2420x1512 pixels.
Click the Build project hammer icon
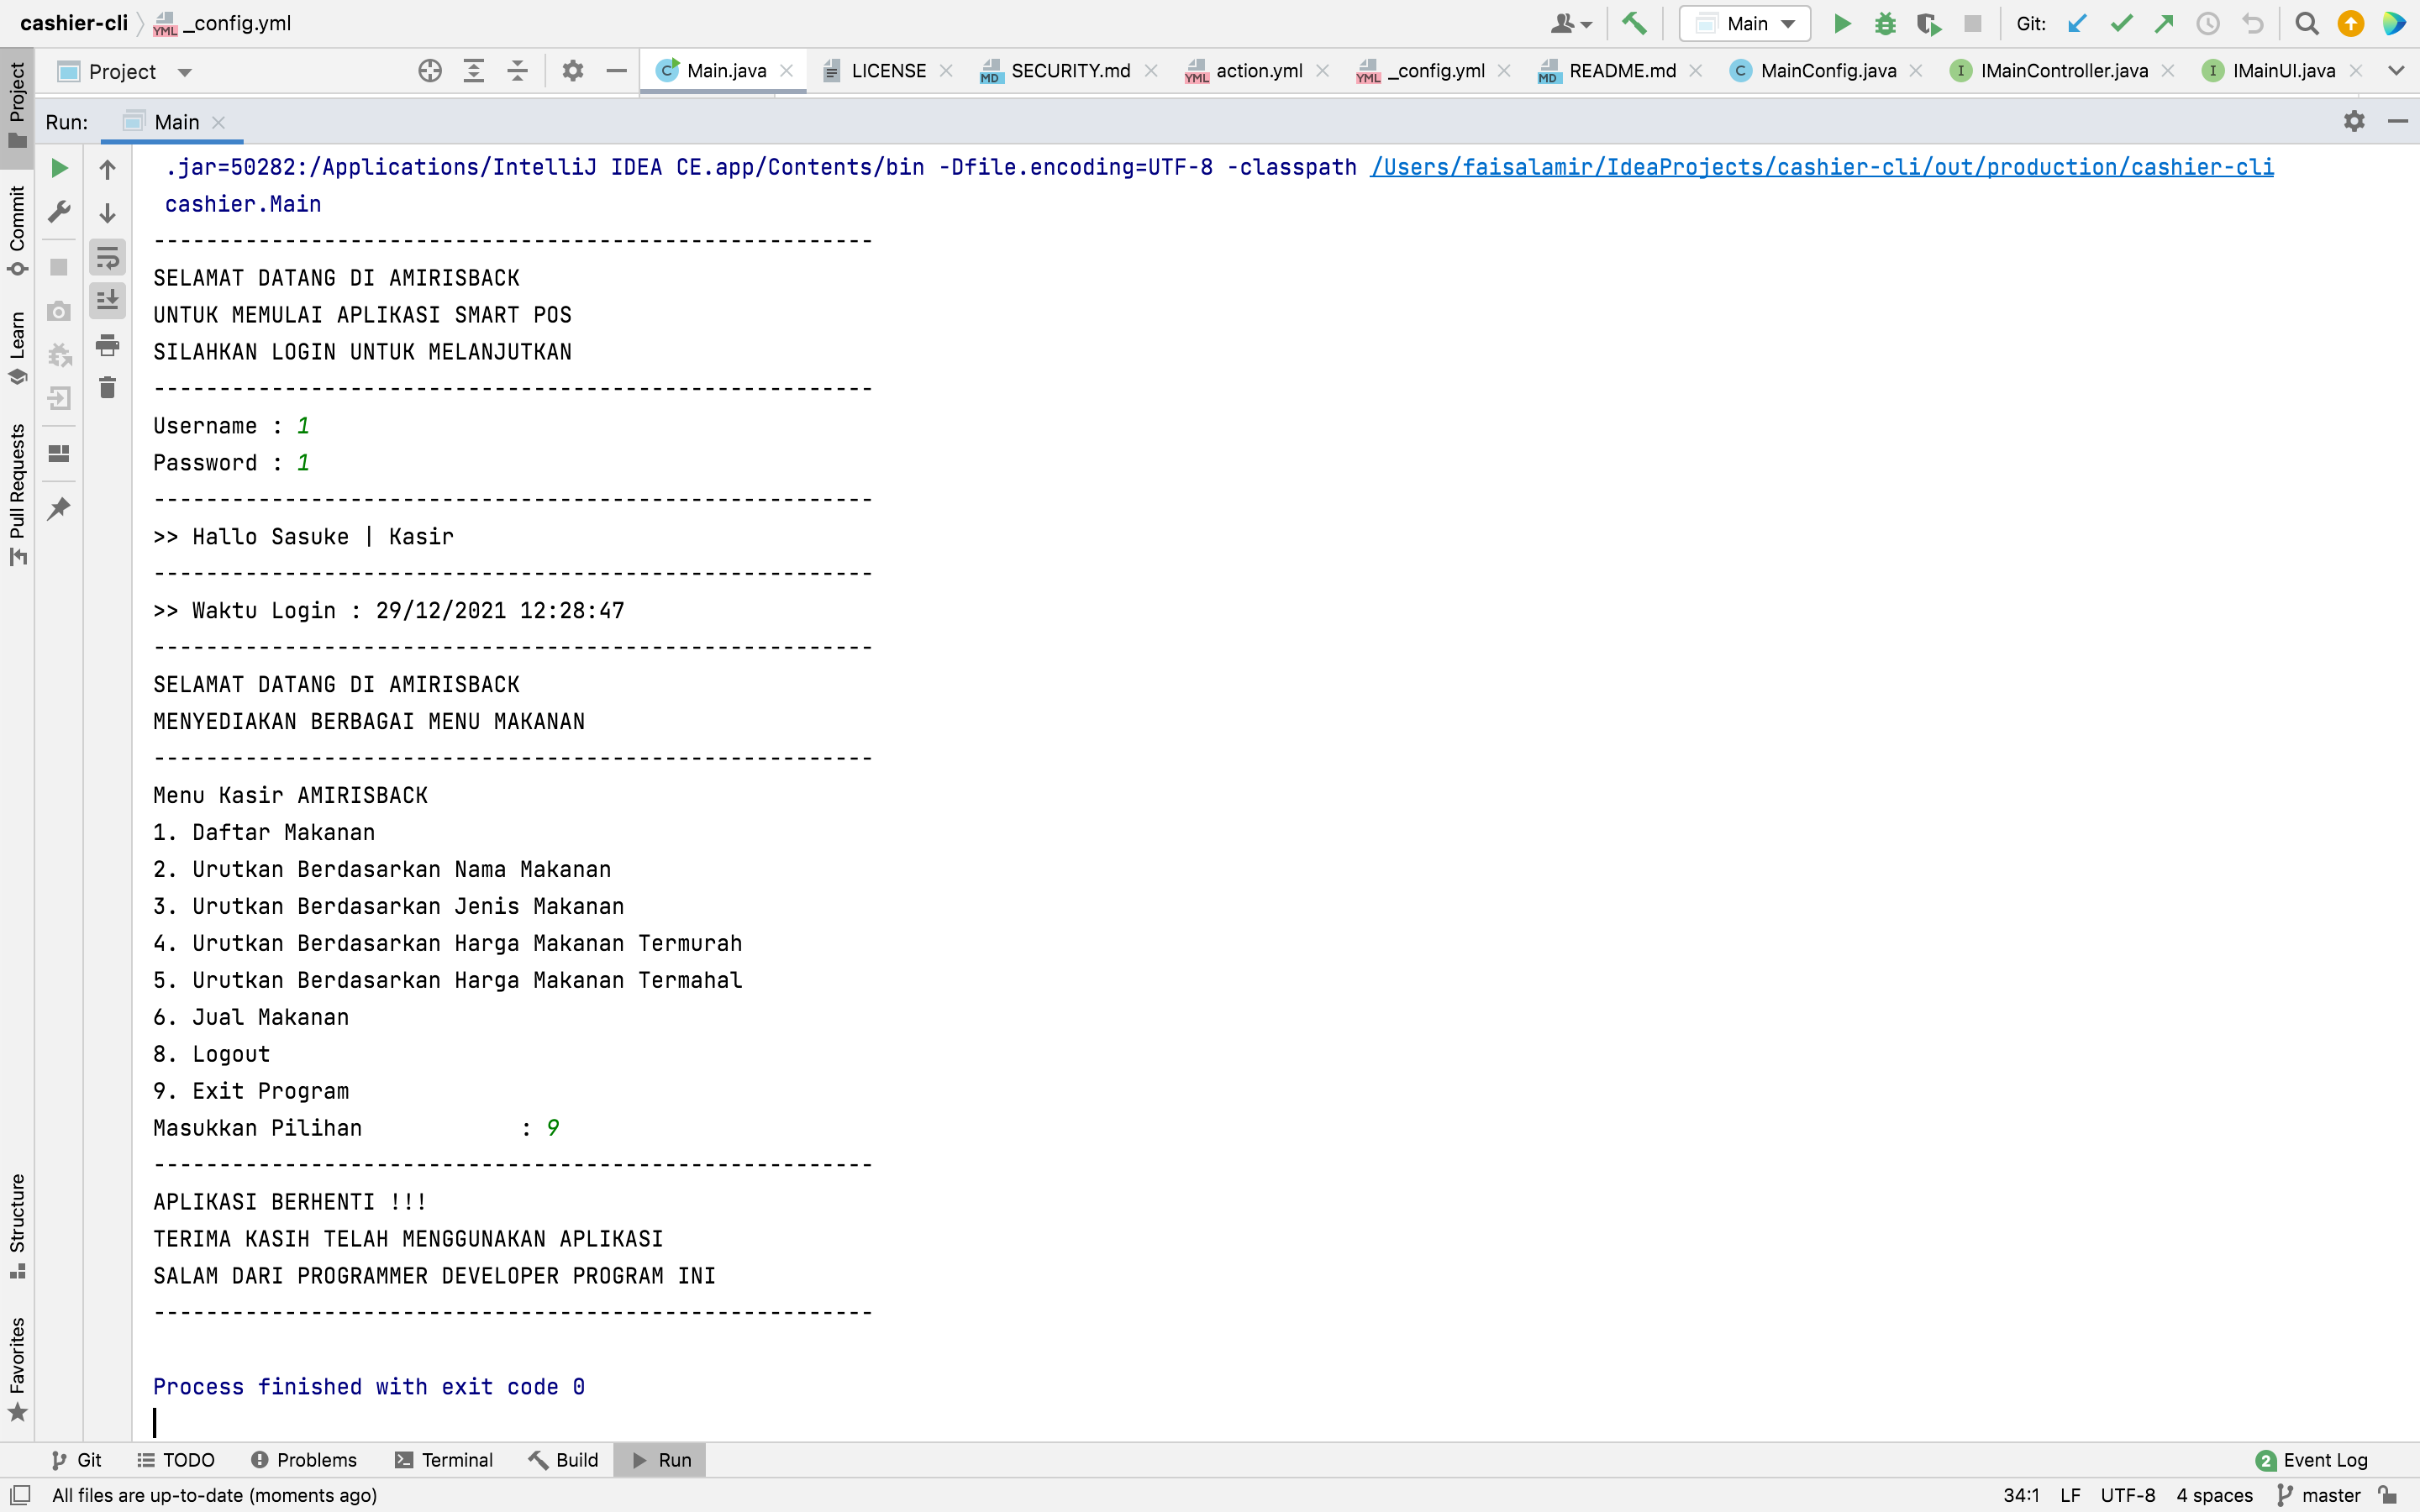click(x=1634, y=23)
